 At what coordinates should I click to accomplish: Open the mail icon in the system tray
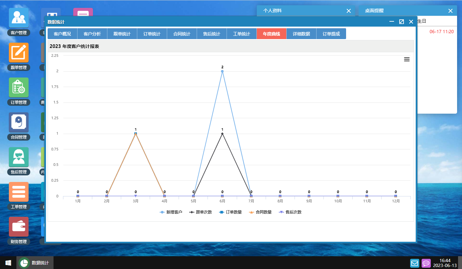point(414,263)
